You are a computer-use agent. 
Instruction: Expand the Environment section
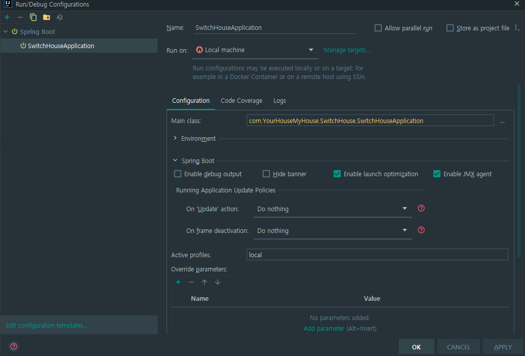click(x=175, y=138)
